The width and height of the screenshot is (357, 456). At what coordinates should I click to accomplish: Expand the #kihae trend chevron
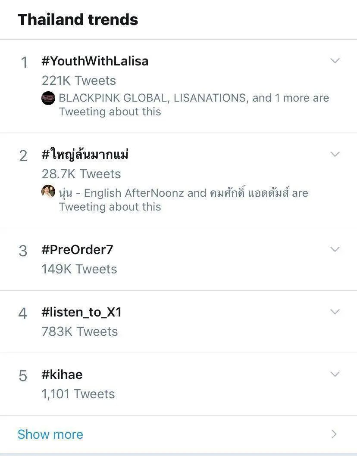coord(335,374)
